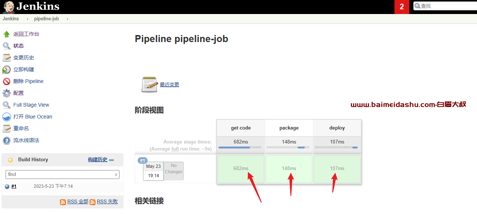Click the magnifier icon beside 状态
This screenshot has width=477, height=214.
click(7, 46)
